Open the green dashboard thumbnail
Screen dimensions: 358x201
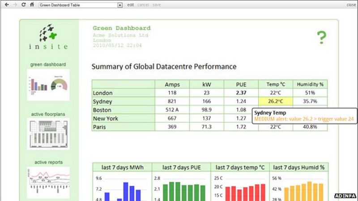48,85
